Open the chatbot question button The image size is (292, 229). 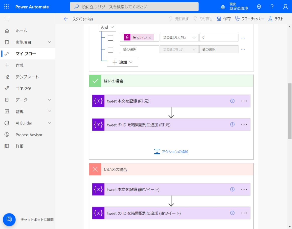pos(9,219)
